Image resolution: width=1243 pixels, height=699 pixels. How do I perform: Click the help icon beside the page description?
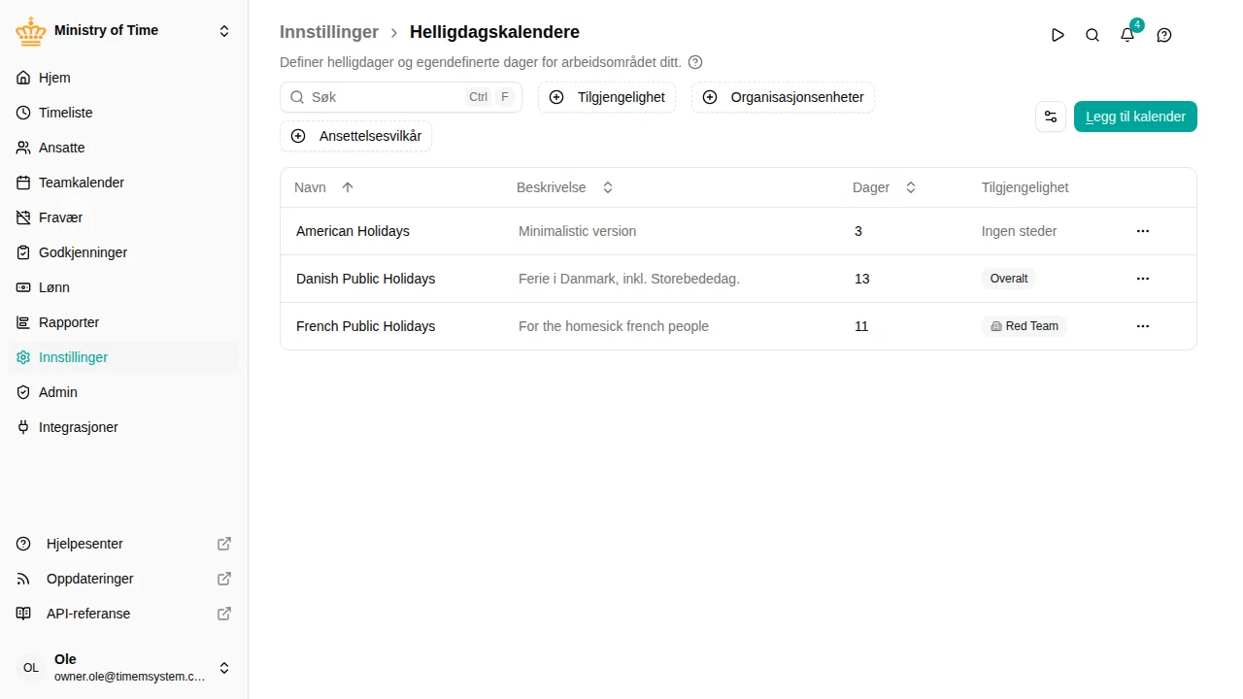pos(695,62)
